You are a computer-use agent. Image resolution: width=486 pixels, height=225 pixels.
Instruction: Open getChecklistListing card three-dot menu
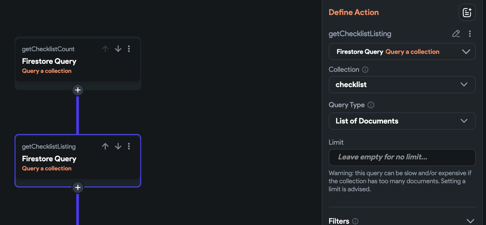point(129,146)
